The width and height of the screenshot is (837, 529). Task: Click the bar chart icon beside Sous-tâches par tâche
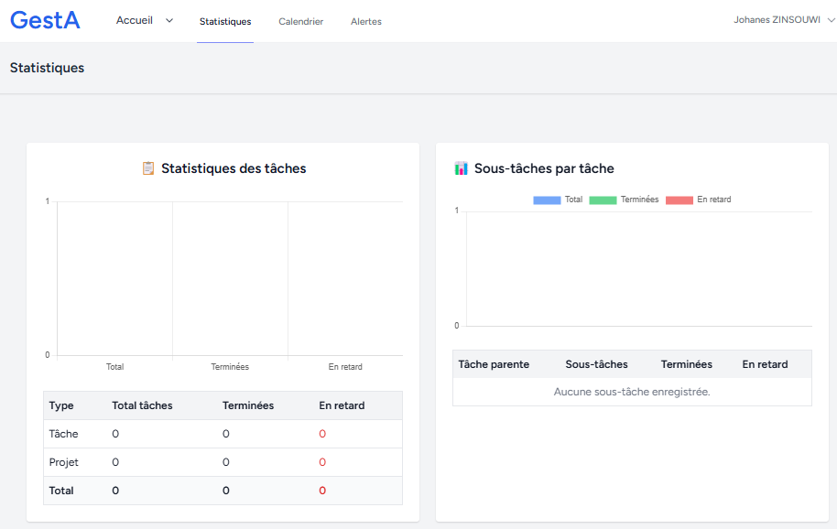(x=461, y=168)
